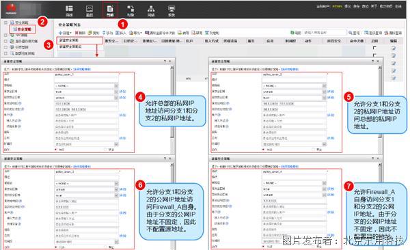Choose 新建安全策略 from the new menu
The width and height of the screenshot is (410, 250).
(80, 40)
